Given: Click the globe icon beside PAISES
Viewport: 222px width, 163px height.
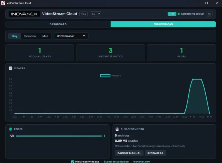Looking at the screenshot, I should (11, 129).
